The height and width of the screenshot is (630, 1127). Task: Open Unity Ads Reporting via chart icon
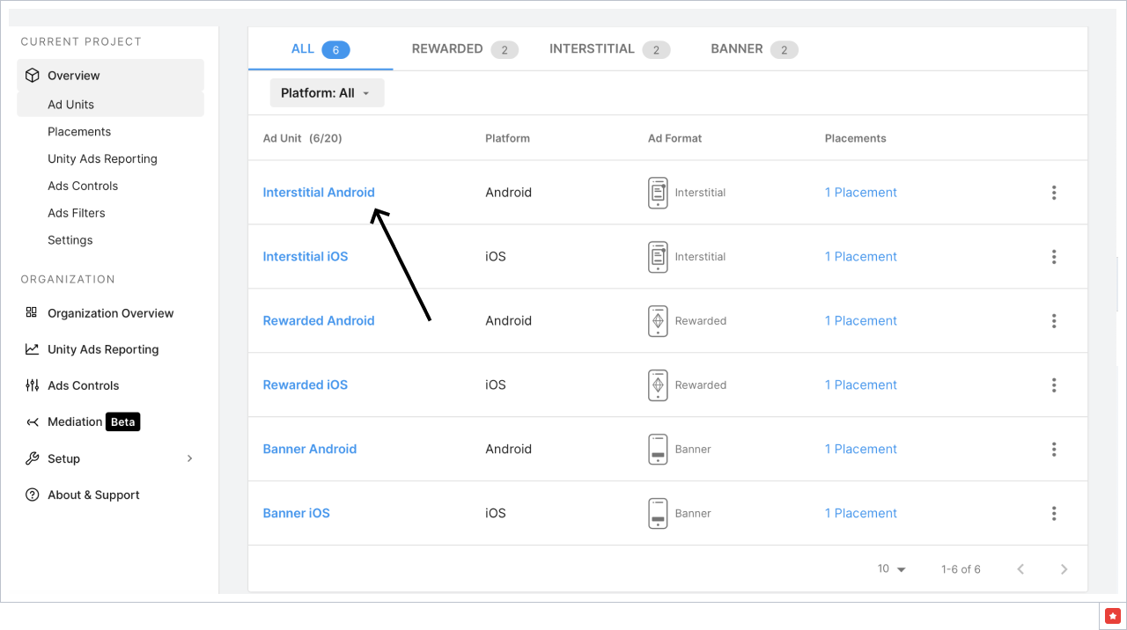point(30,349)
